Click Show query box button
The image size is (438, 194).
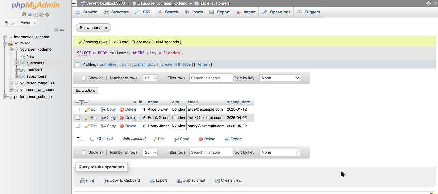[94, 28]
